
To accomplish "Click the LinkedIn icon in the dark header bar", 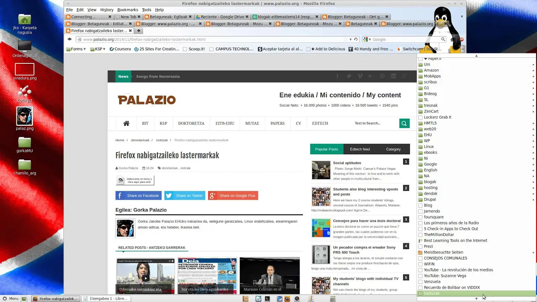I will [x=393, y=76].
